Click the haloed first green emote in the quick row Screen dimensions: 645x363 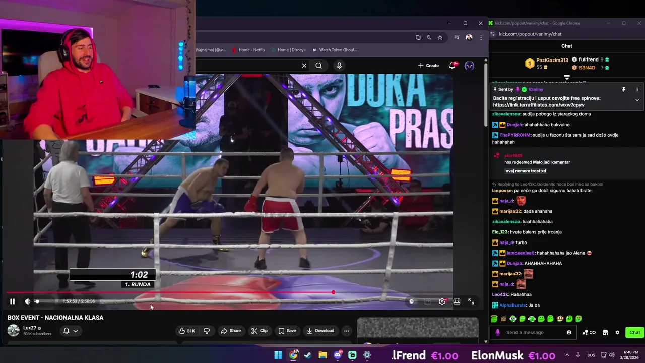point(494,319)
